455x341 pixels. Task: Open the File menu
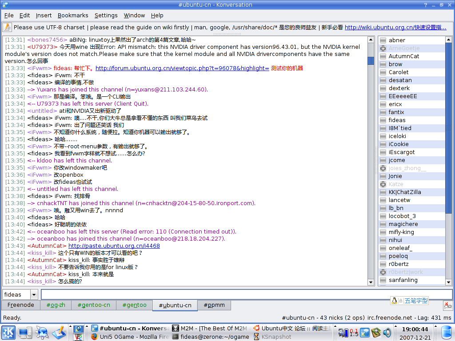tap(9, 16)
